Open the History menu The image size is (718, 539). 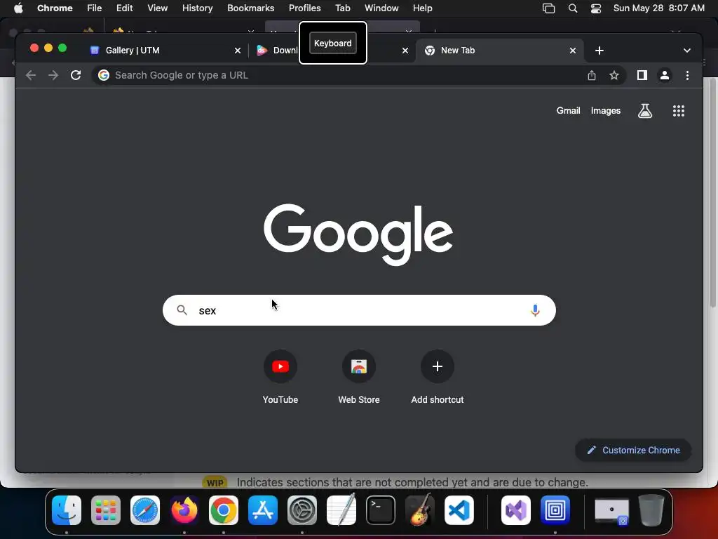pyautogui.click(x=197, y=8)
